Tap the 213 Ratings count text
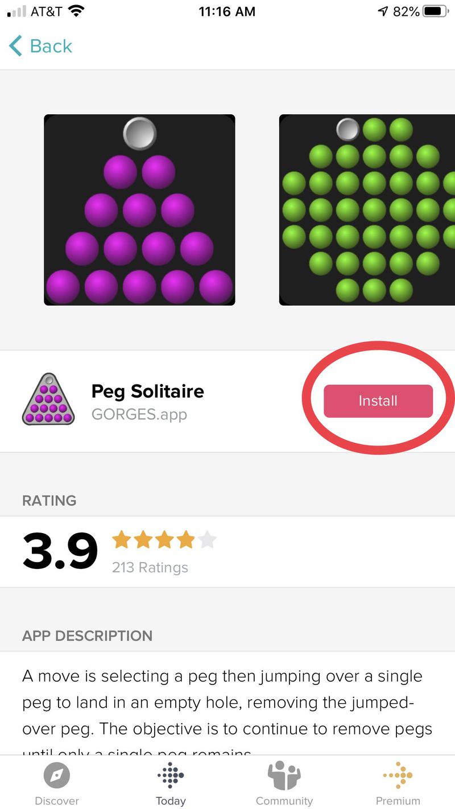455x809 pixels. click(150, 567)
